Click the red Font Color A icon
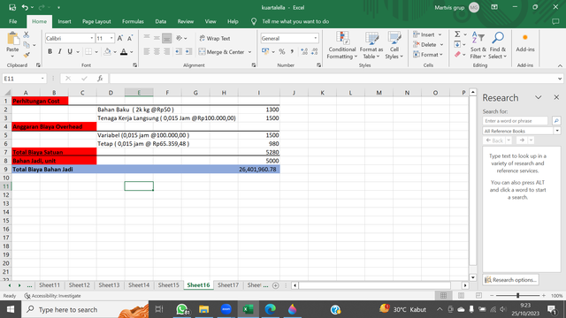Image resolution: width=566 pixels, height=318 pixels. point(124,51)
